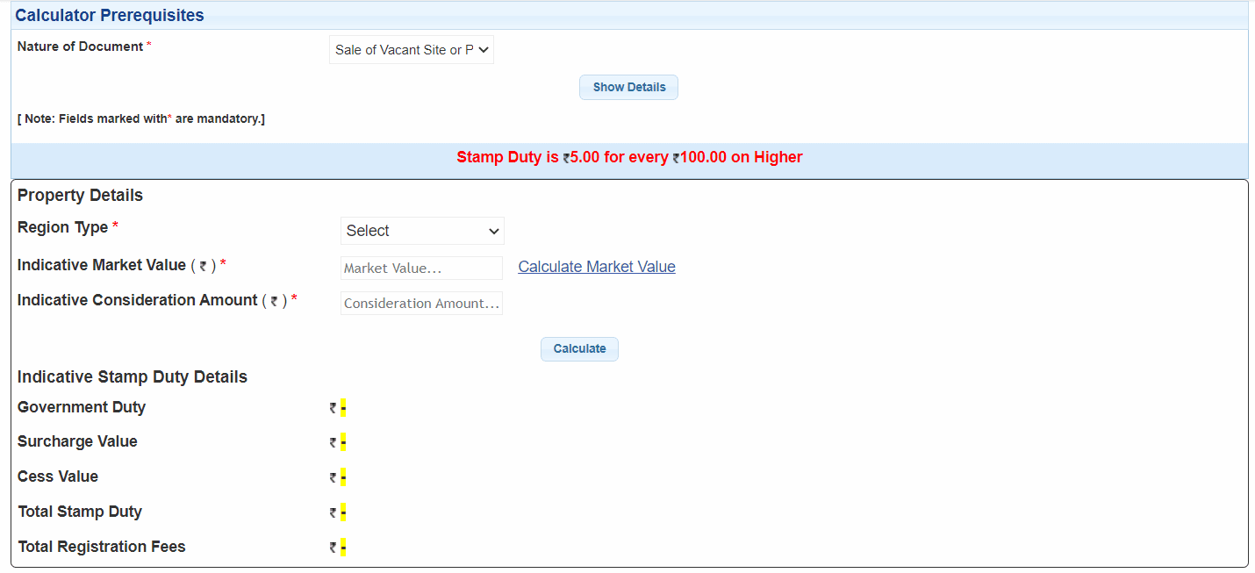Click the Calculate button

(x=578, y=348)
